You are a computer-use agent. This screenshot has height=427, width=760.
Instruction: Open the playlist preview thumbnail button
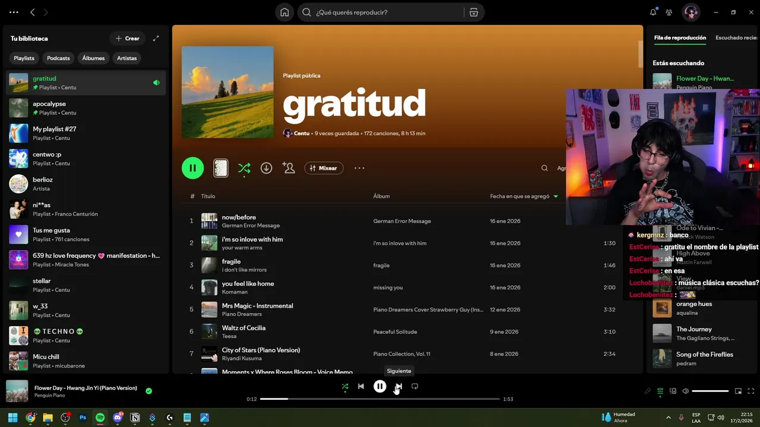tap(220, 168)
